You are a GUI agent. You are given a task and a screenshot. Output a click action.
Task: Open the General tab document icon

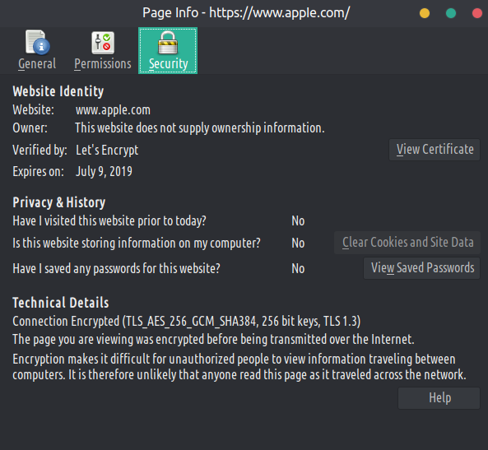coord(37,42)
